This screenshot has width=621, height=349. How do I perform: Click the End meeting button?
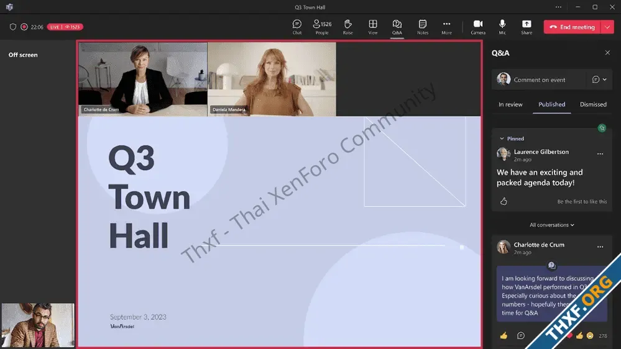pos(573,27)
